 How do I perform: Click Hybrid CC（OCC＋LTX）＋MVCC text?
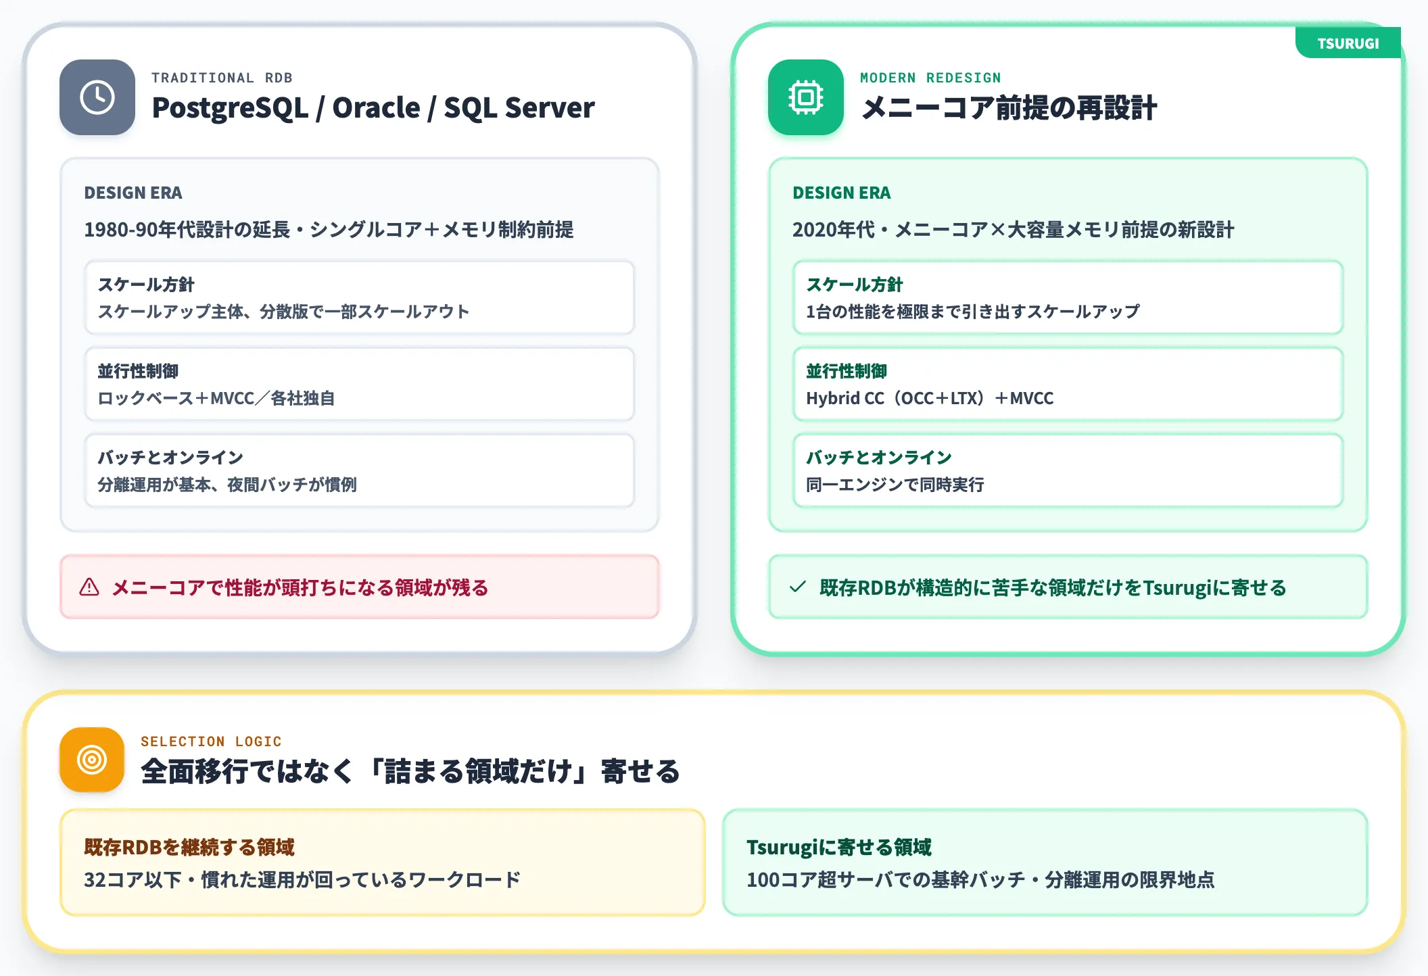[930, 398]
